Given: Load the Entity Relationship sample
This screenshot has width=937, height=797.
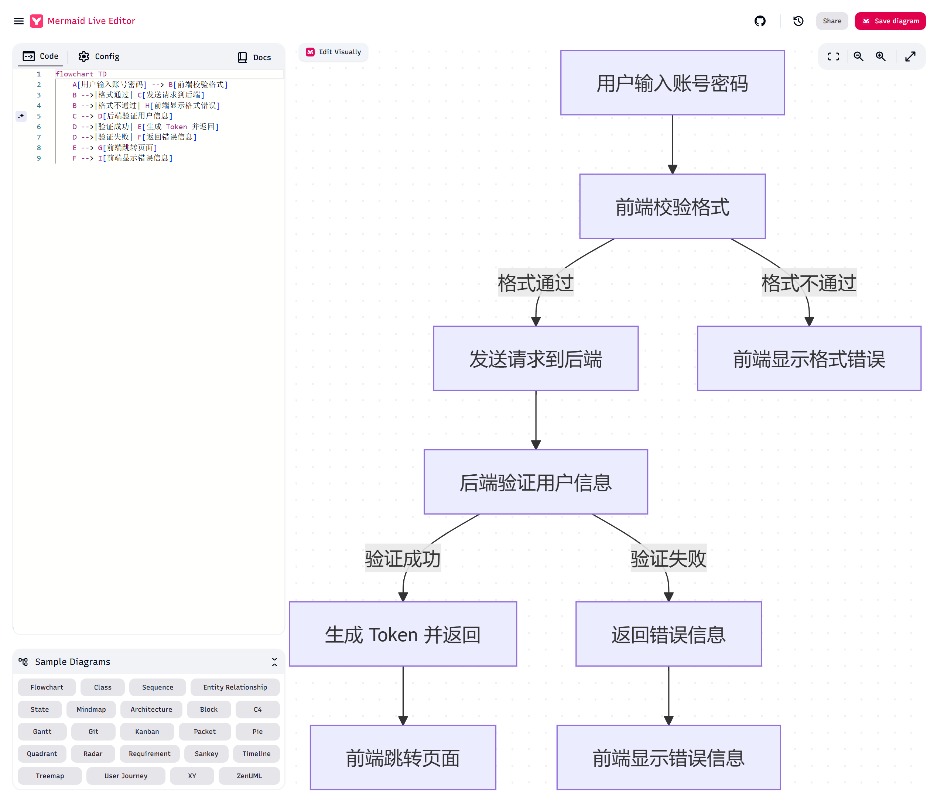Looking at the screenshot, I should tap(235, 687).
